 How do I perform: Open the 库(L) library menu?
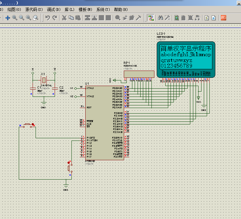69,10
